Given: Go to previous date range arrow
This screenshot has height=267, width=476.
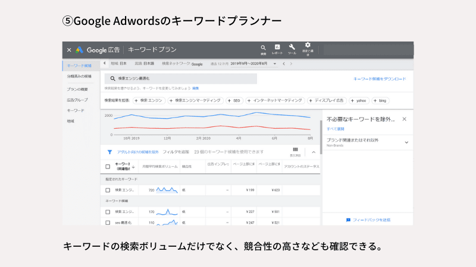Looking at the screenshot, I should coord(284,63).
